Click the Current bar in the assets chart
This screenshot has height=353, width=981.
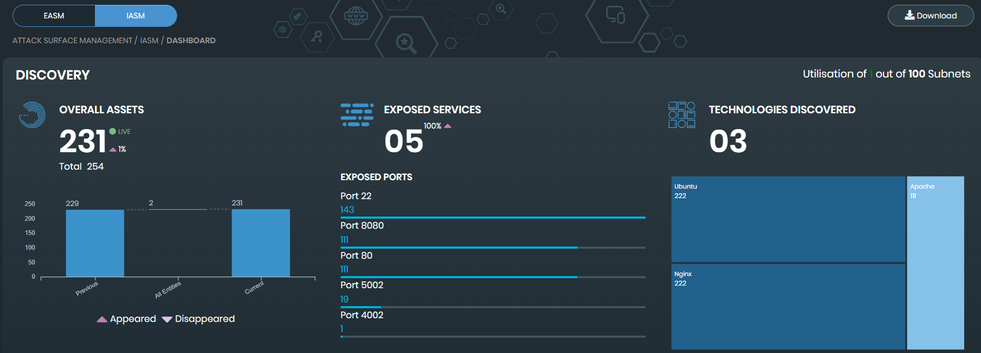[x=261, y=242]
